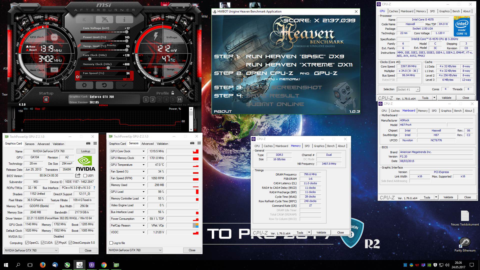Open GPU selector dropdown in Sensors window
The width and height of the screenshot is (480, 270).
[135, 250]
